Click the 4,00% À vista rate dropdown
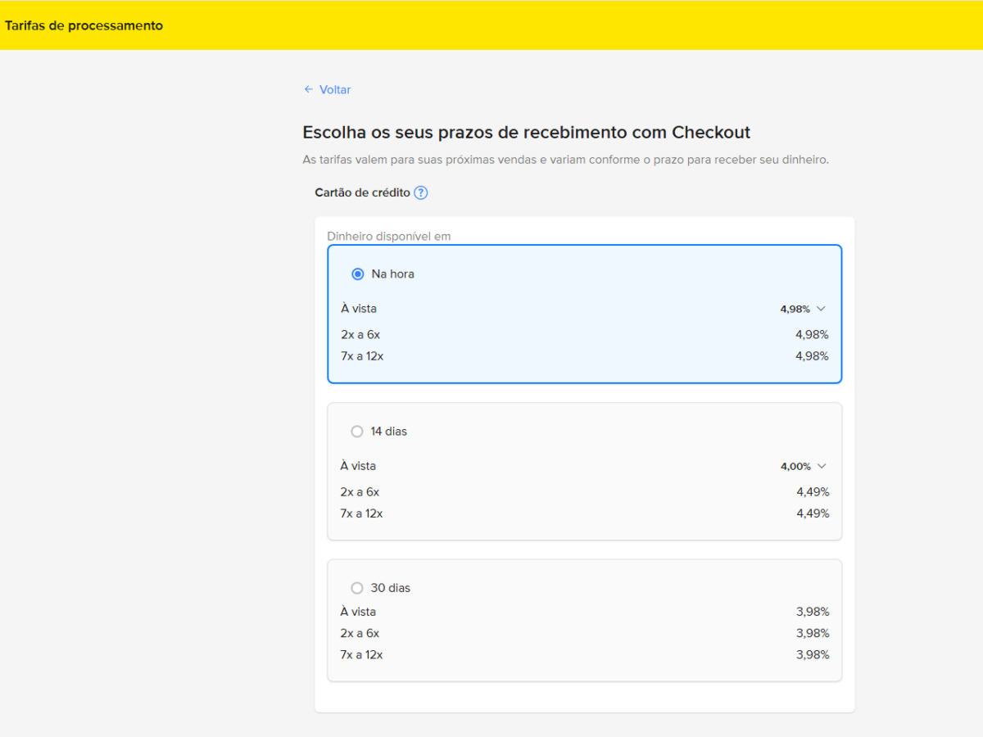983x737 pixels. point(795,466)
